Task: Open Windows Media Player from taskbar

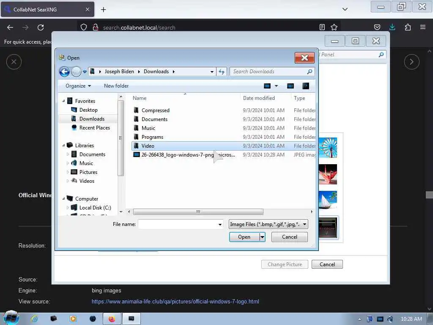Action: (73, 319)
